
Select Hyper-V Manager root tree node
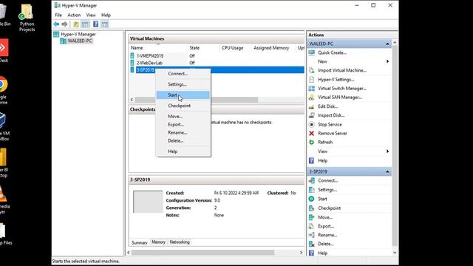pyautogui.click(x=78, y=35)
